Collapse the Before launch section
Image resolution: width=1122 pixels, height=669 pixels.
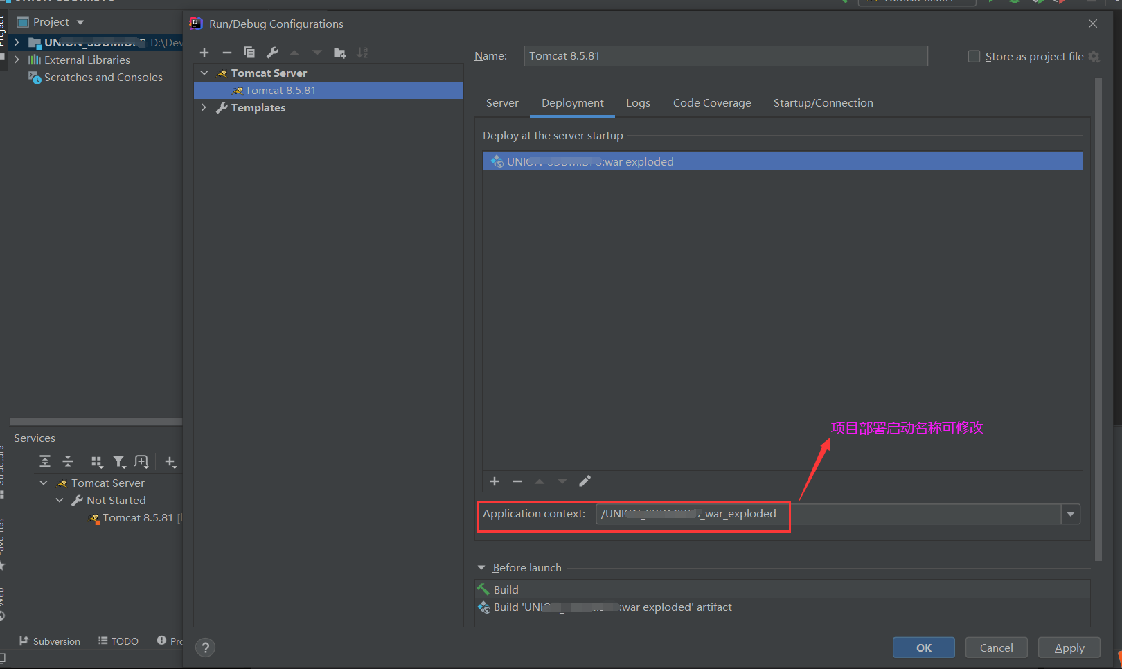(x=481, y=568)
